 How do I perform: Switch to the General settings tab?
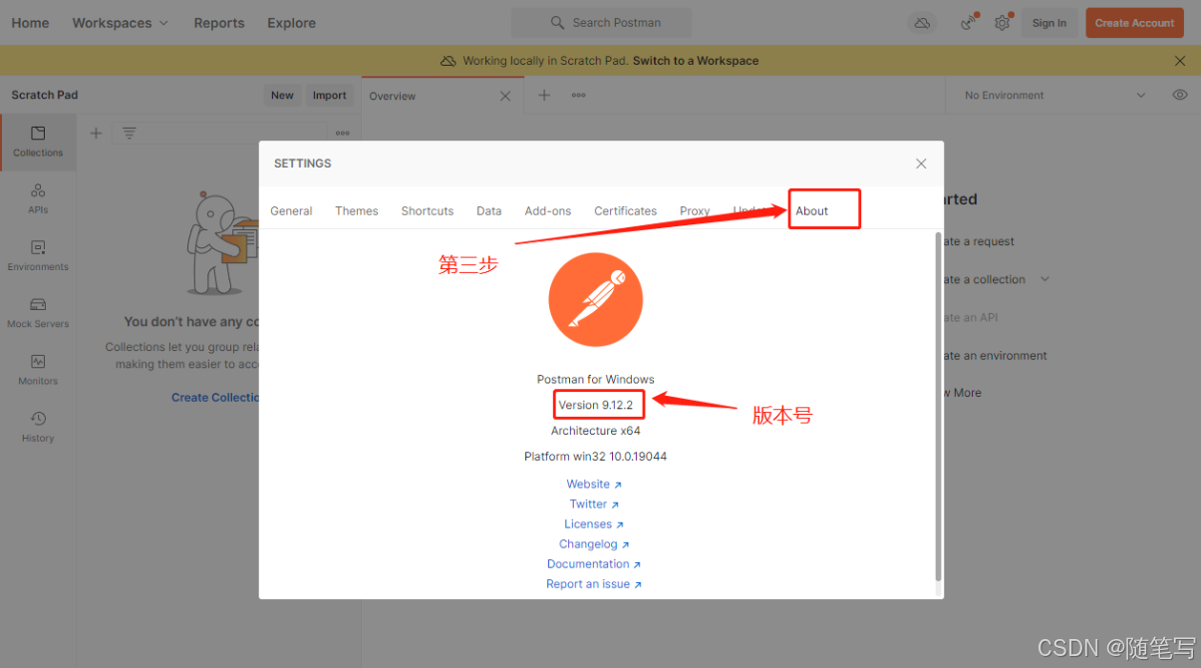(x=291, y=210)
